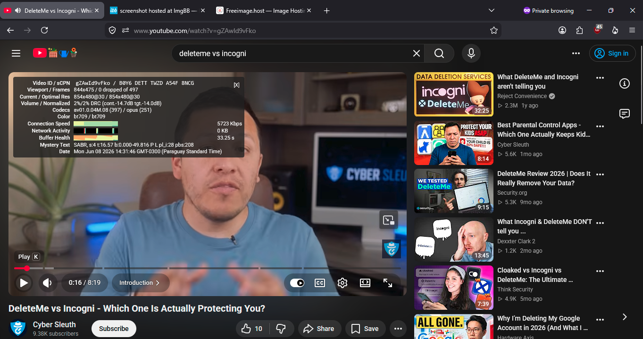Play the video with play button
Viewport: 643px width, 339px height.
[23, 283]
